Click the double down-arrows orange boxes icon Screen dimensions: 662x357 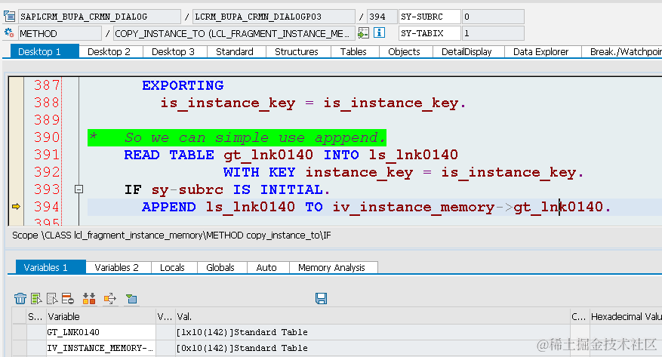click(x=88, y=299)
